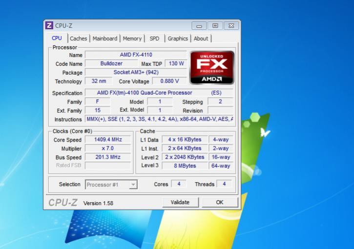The height and width of the screenshot is (249, 354).
Task: Click the L1 Data value 4 x 16 KBytes
Action: click(x=185, y=140)
